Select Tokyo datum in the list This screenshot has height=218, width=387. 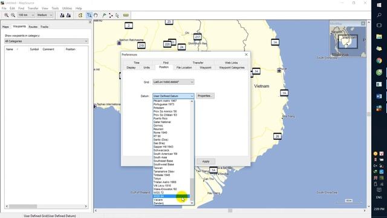coord(172,179)
